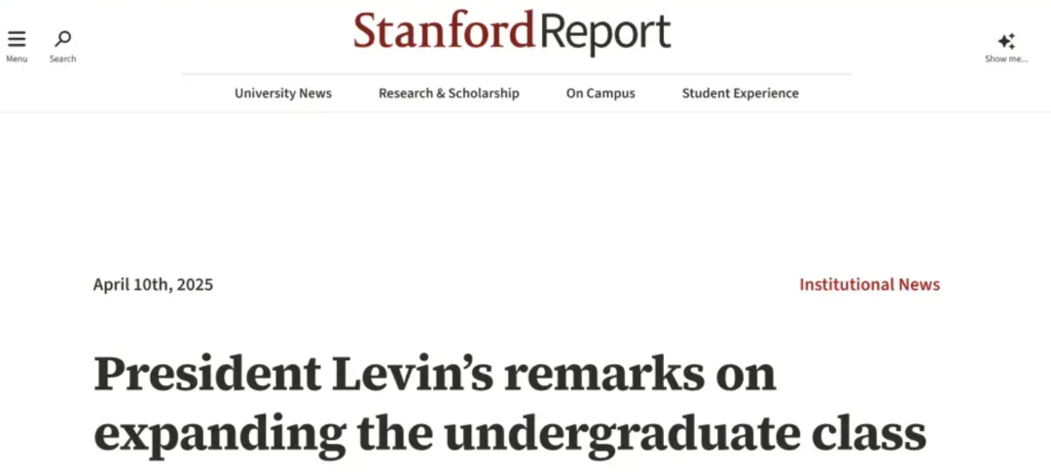Click the black Report word in logo

pyautogui.click(x=604, y=33)
